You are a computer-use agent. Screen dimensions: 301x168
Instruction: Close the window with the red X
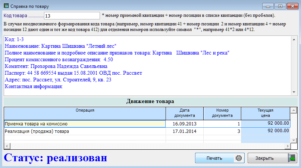[x=292, y=6]
